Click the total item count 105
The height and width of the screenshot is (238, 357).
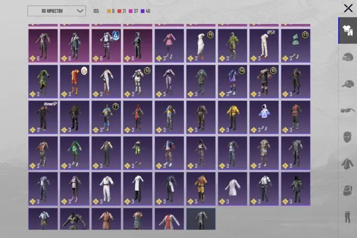pyautogui.click(x=96, y=11)
